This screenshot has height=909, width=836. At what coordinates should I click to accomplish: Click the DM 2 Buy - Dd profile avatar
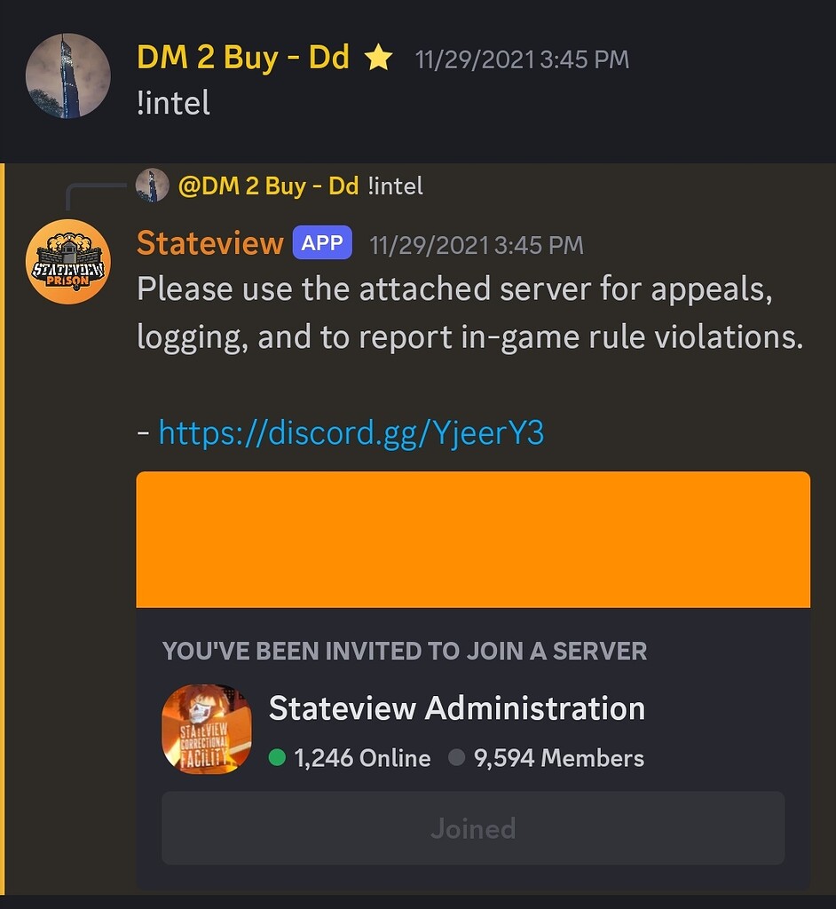(x=67, y=75)
